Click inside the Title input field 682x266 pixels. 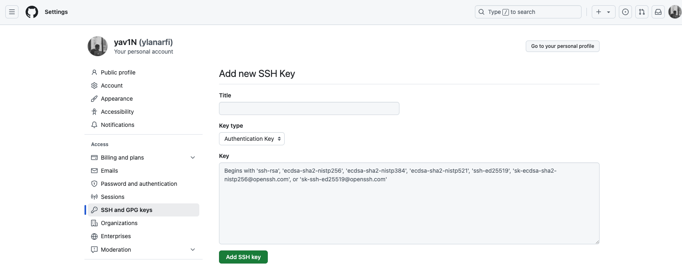[309, 108]
